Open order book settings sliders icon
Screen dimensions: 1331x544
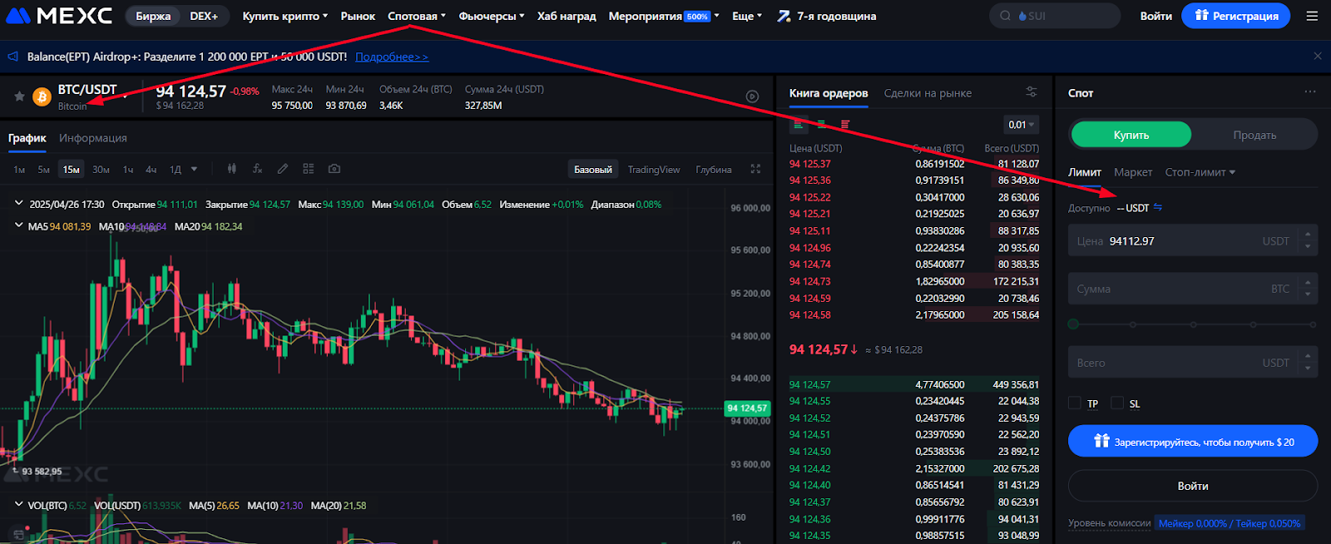pyautogui.click(x=1032, y=92)
